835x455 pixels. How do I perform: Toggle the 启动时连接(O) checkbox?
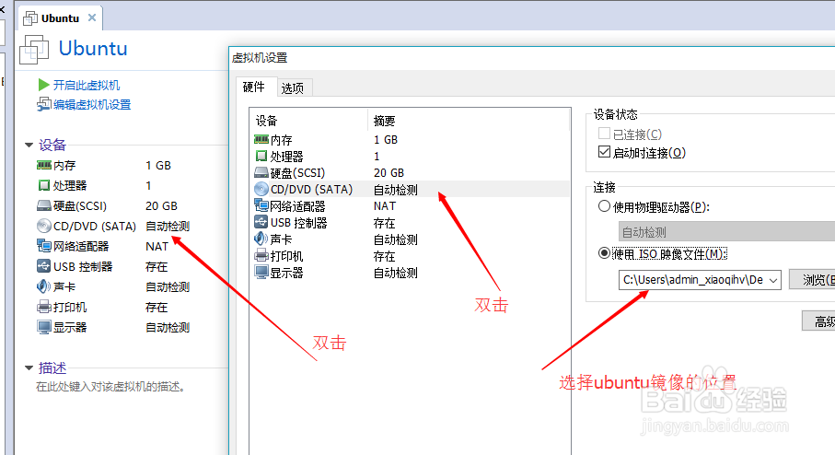[x=604, y=152]
